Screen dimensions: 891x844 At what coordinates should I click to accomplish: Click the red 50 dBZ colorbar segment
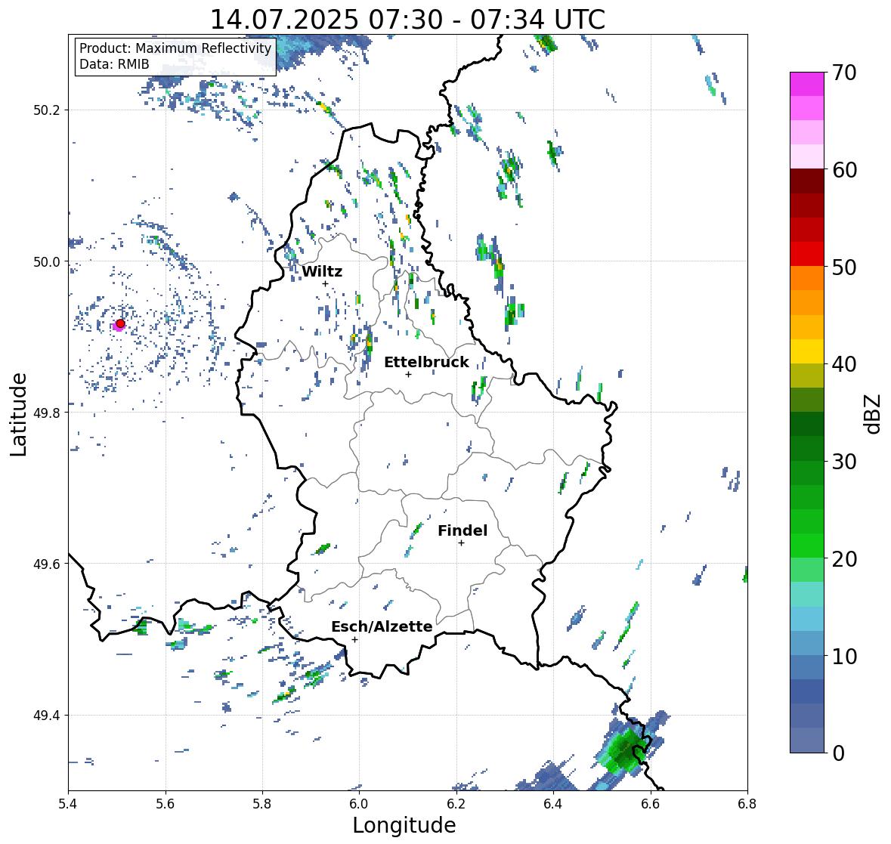(x=807, y=254)
